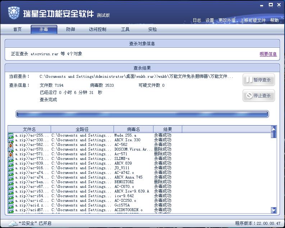
Task: Select virus name Made.255.a
Action: [x=125, y=136]
